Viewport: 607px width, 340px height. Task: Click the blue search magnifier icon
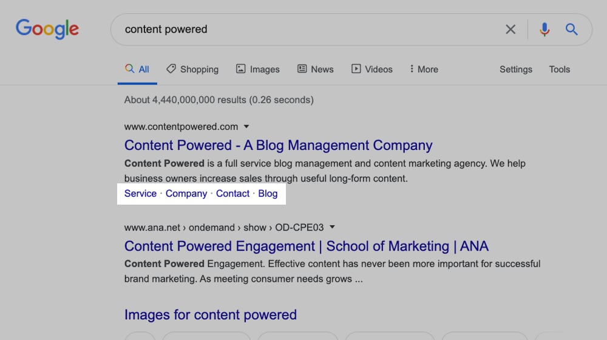coord(571,29)
